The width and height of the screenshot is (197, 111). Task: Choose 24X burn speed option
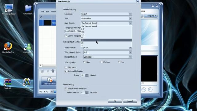coord(107,29)
